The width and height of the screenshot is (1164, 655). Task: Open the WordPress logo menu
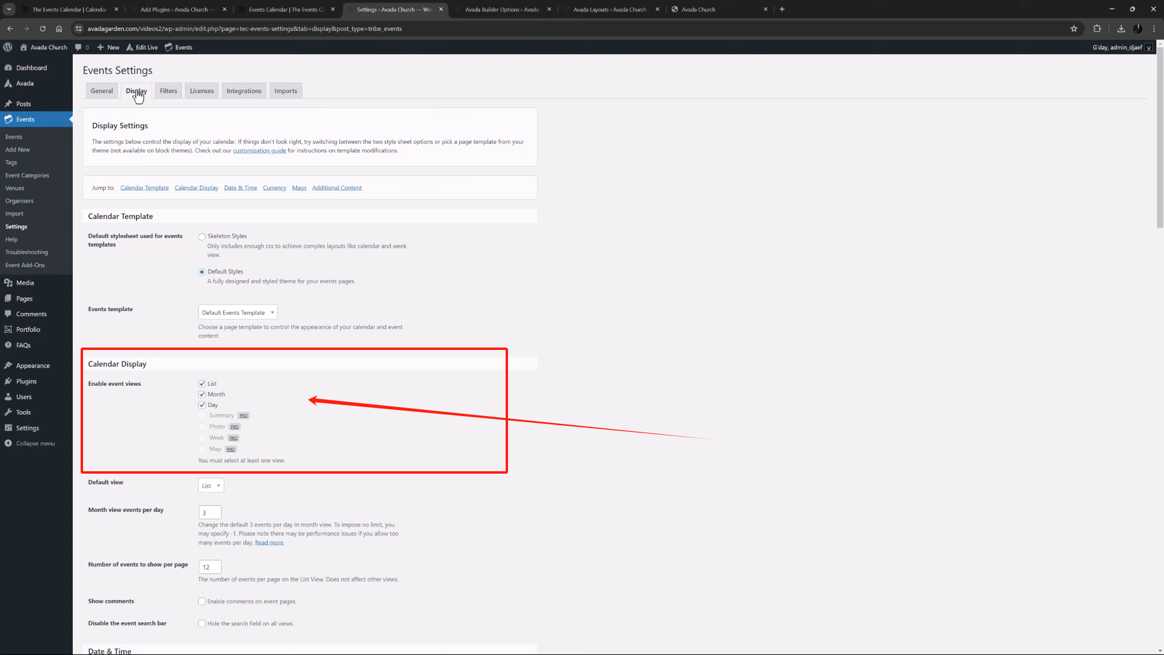pos(8,47)
